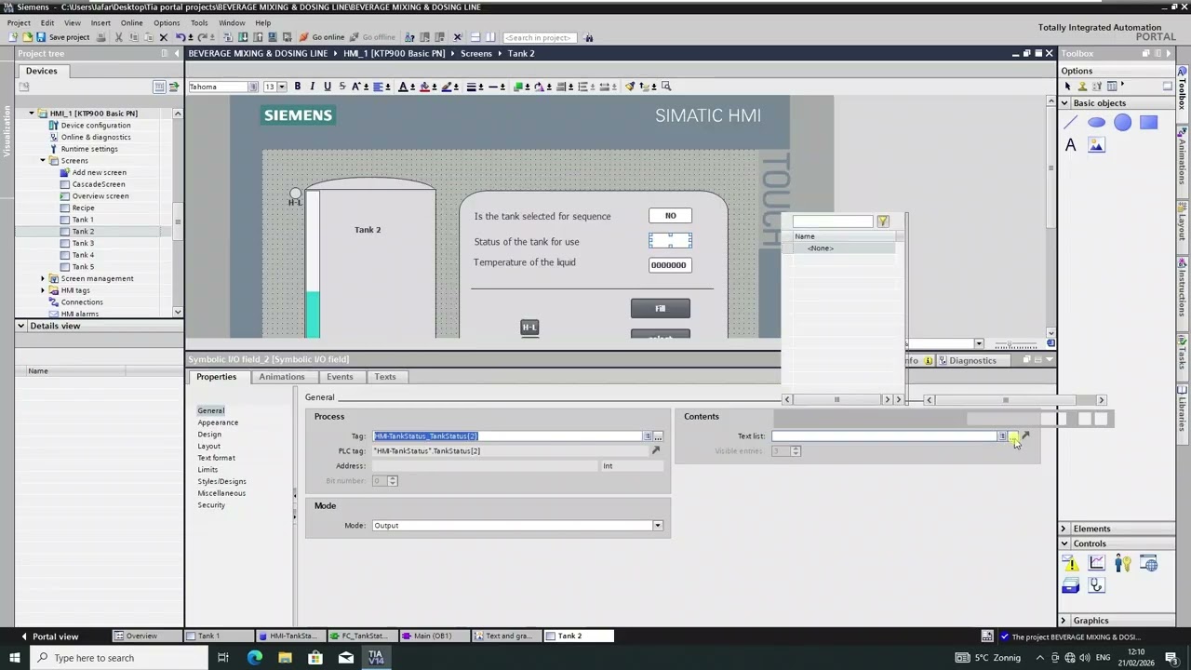This screenshot has width=1191, height=670.
Task: Select the alarm view control icon
Action: click(x=1071, y=563)
